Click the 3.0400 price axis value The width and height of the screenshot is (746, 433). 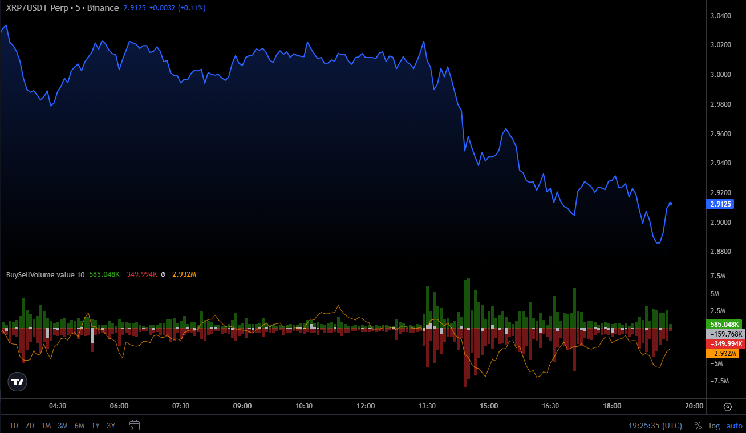(x=721, y=15)
